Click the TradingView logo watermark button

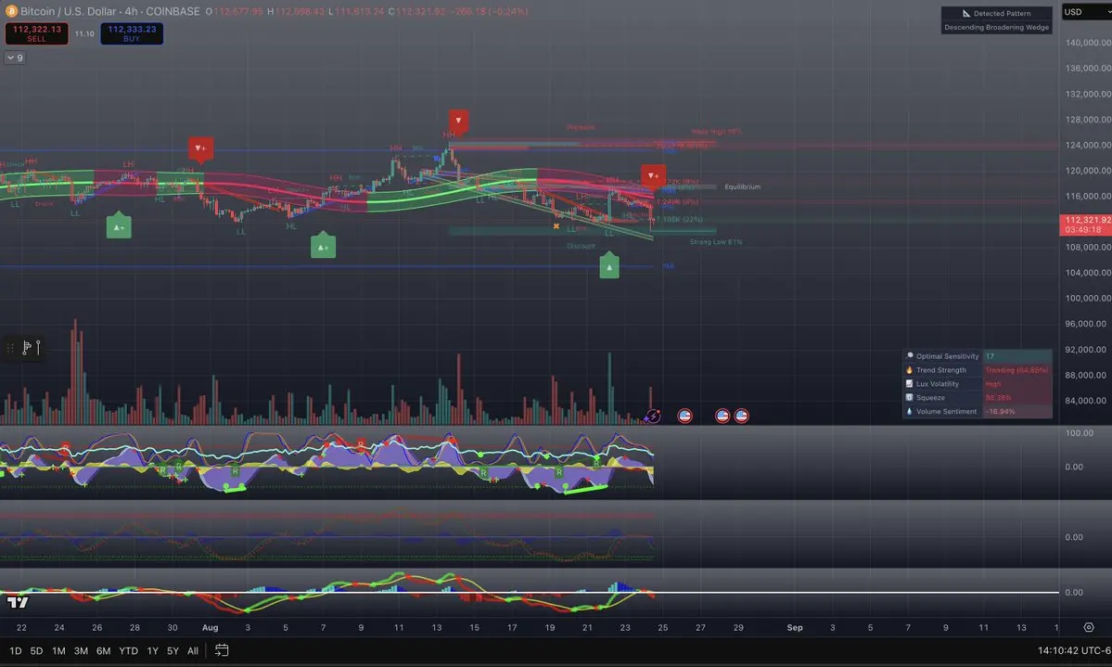[x=18, y=602]
